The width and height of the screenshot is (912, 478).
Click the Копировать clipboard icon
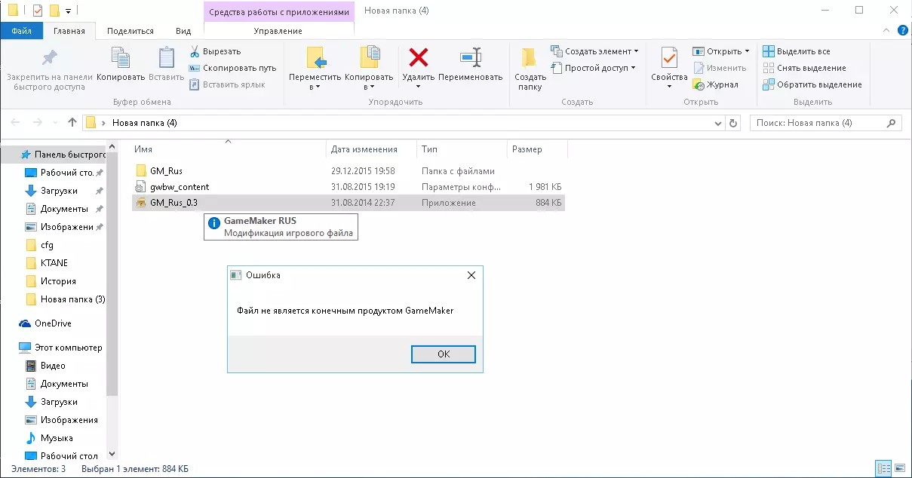click(121, 59)
